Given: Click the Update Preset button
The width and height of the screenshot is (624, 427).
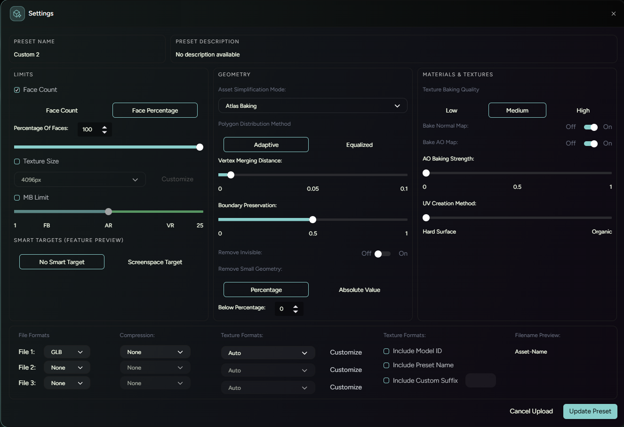Looking at the screenshot, I should click(x=590, y=411).
